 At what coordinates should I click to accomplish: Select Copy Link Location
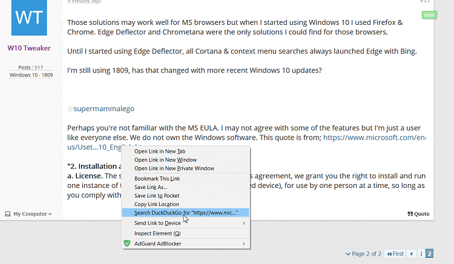[x=186, y=204]
